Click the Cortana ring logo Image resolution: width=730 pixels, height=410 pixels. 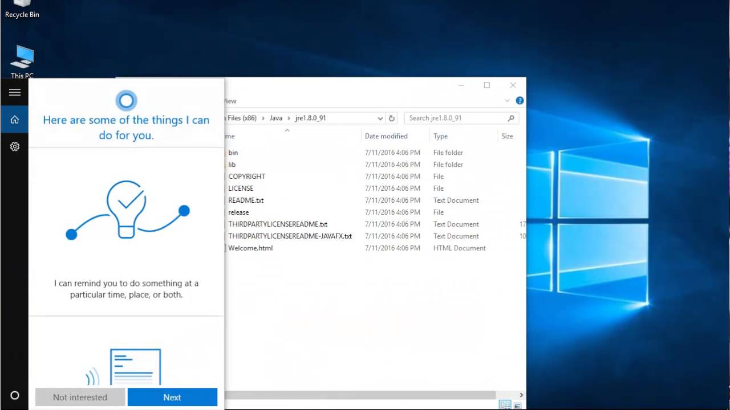(126, 101)
